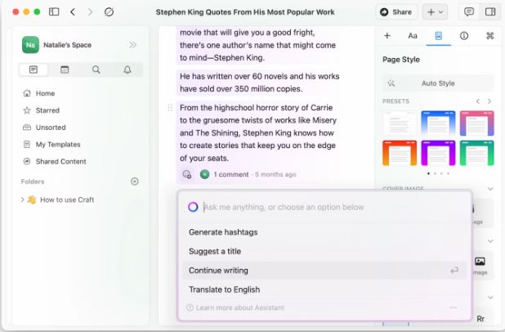
Task: Click the commenter avatar next to 1 comment
Action: [x=204, y=174]
